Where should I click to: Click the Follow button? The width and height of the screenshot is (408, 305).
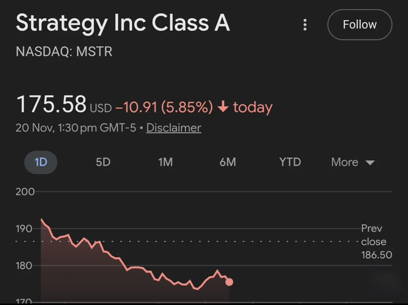click(359, 25)
